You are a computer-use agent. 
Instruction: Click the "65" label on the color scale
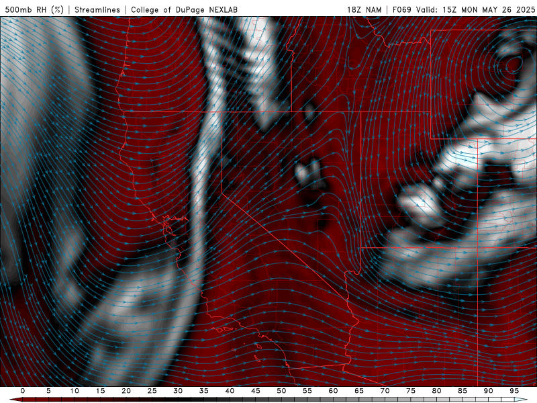tap(359, 391)
